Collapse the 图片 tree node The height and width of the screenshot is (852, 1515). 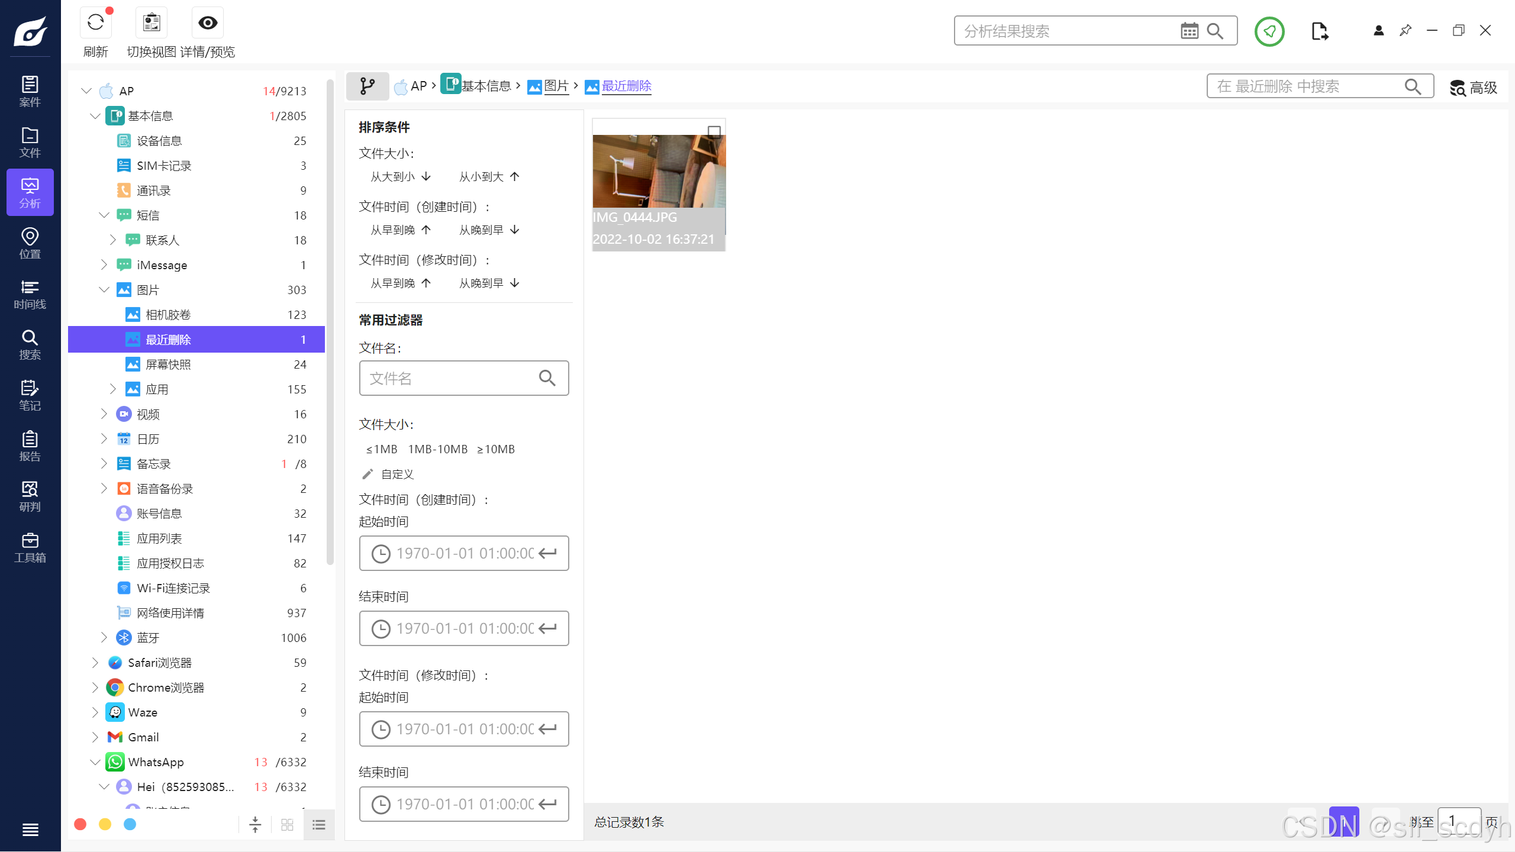(104, 290)
